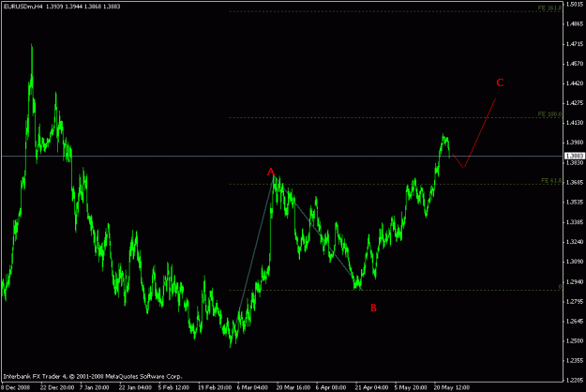Click the '5 Feb 12:00' time axis label
Viewport: 586px width, 392px height.
point(173,387)
